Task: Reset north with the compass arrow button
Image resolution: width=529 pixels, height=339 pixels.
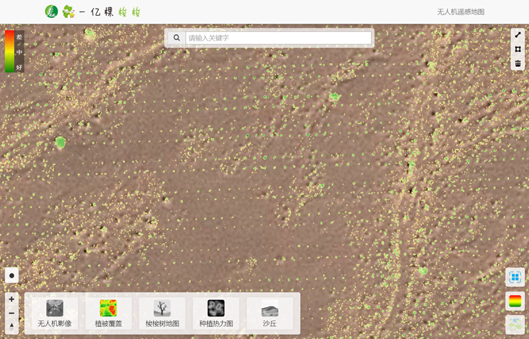Action: (12, 326)
